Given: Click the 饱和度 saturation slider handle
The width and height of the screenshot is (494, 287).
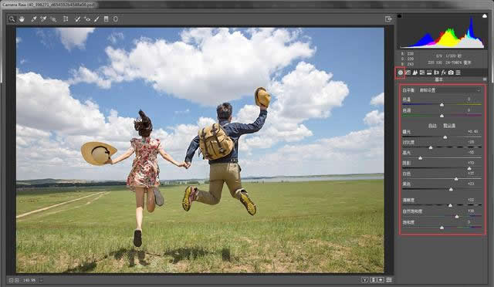Looking at the screenshot, I should pyautogui.click(x=442, y=228).
